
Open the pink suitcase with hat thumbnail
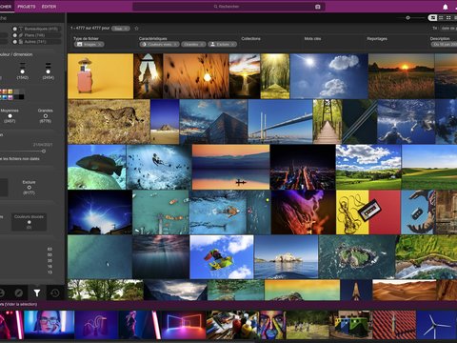pyautogui.click(x=100, y=76)
